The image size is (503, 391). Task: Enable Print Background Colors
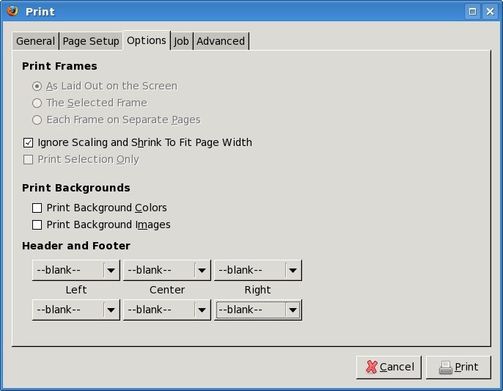click(x=37, y=208)
